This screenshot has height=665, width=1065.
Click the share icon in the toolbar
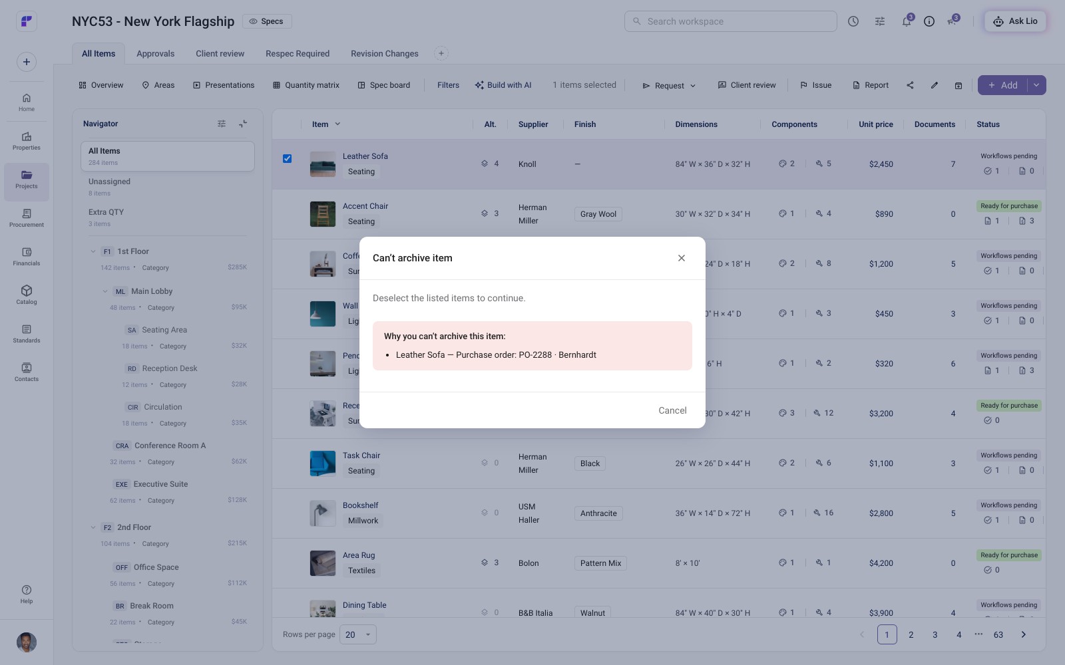click(910, 85)
